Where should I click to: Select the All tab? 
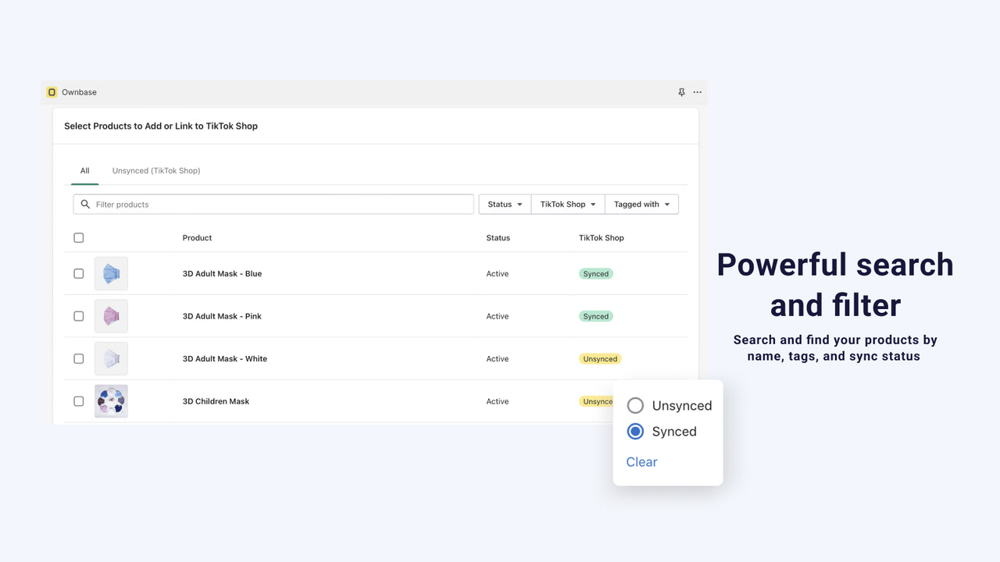tap(84, 170)
